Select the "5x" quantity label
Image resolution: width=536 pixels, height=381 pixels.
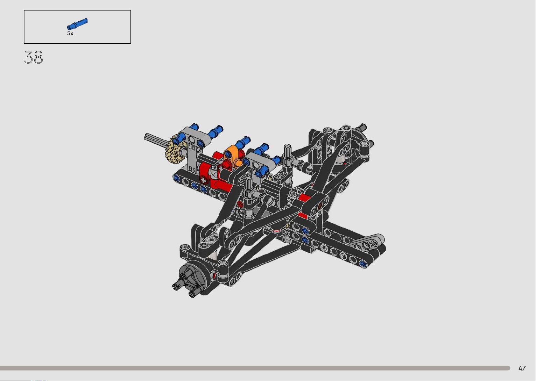(70, 34)
